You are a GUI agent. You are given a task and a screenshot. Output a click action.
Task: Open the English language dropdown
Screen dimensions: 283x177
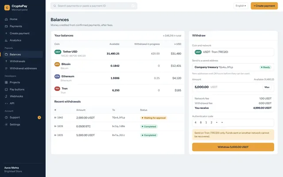pos(241,6)
